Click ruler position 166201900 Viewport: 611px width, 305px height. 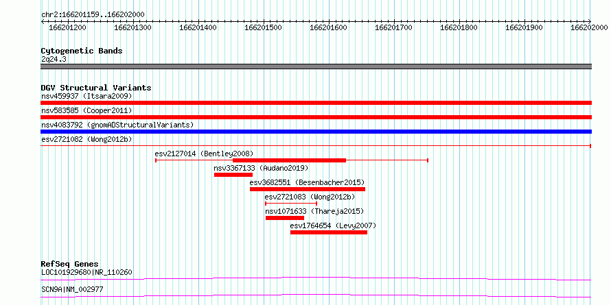click(x=524, y=27)
